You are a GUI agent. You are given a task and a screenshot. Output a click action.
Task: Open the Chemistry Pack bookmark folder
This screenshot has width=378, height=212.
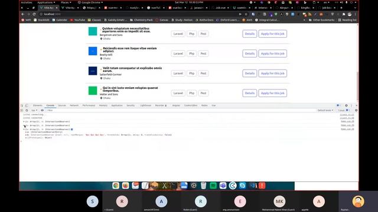142,20
